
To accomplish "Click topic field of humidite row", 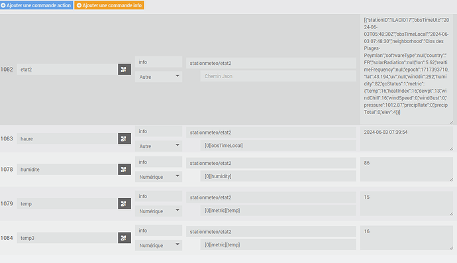I will 271,163.
